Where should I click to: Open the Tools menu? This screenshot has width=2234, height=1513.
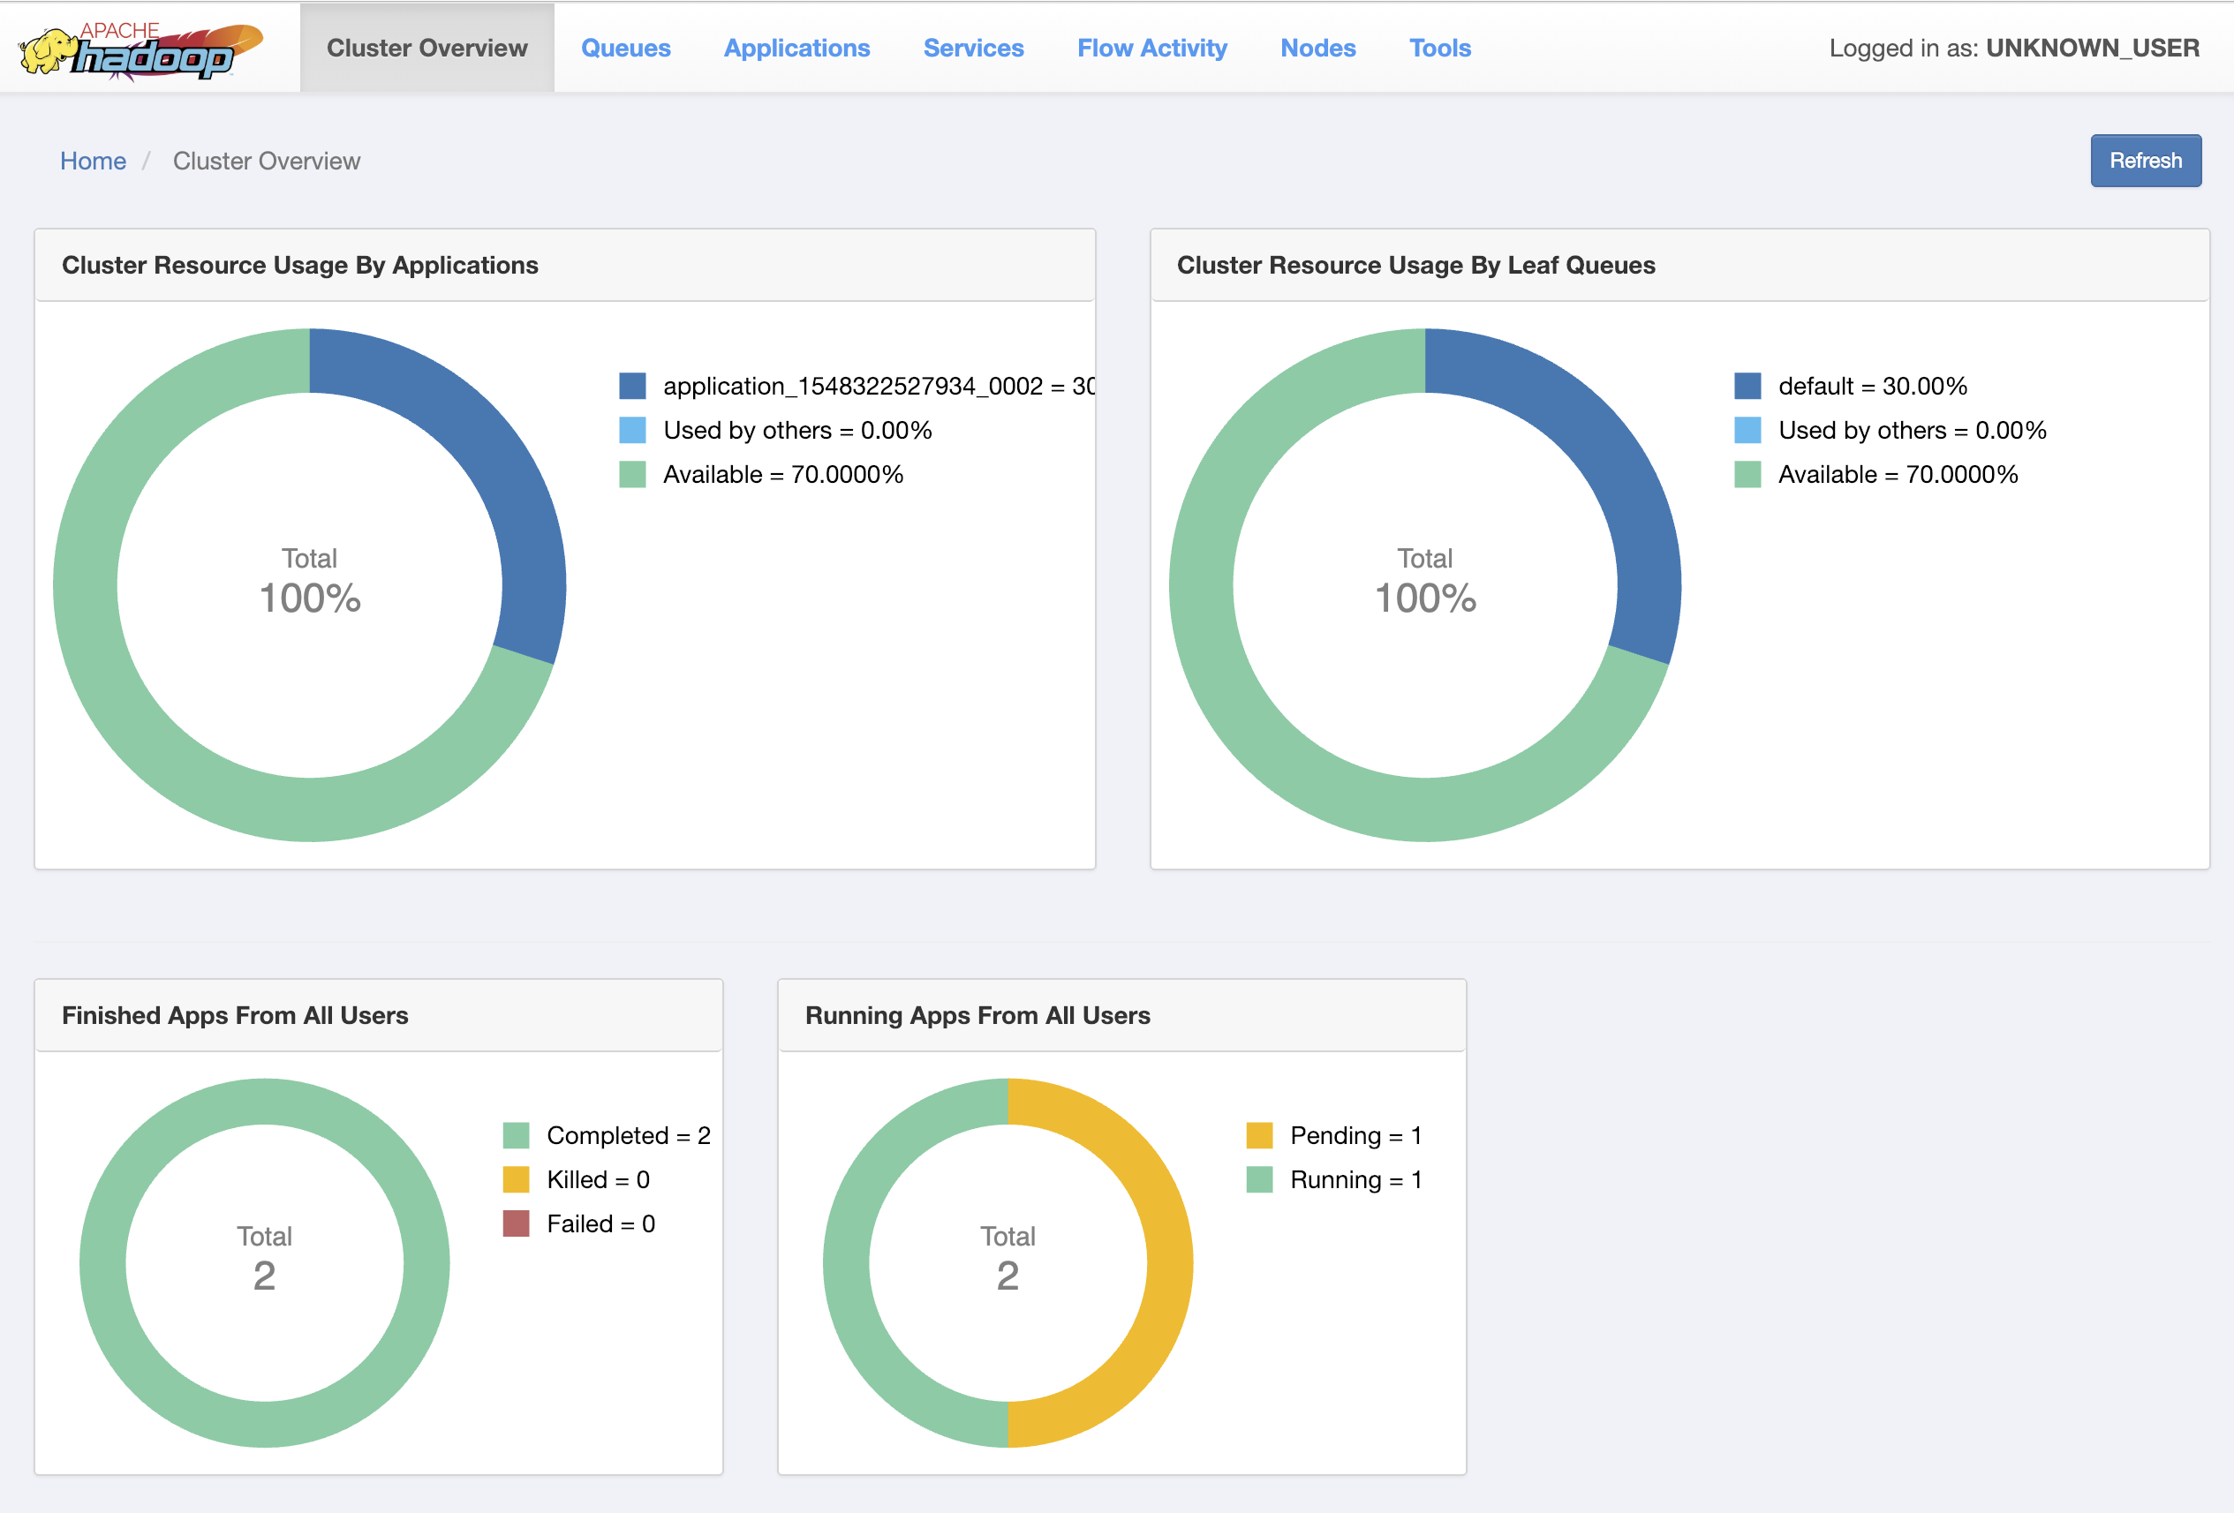tap(1439, 48)
